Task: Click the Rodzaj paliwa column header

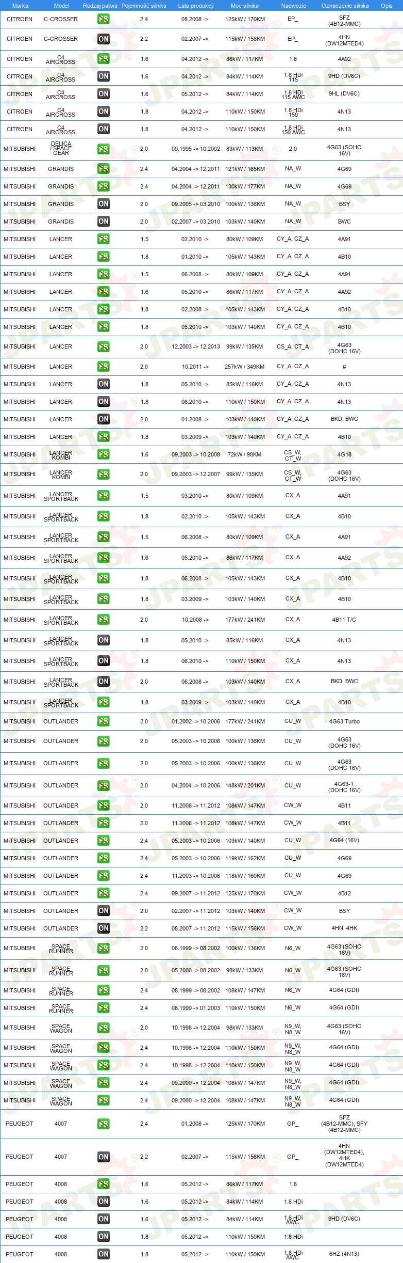Action: (x=100, y=6)
